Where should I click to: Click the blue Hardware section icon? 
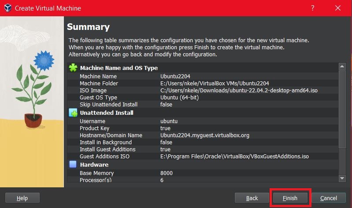[x=73, y=164]
